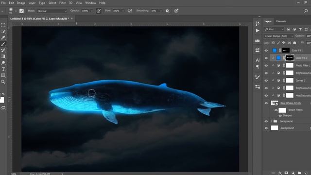
Task: Open the Histogram panel icon
Action: [x=258, y=40]
